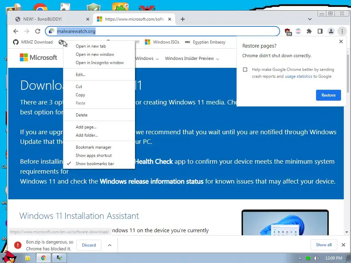Close the Restore pages popup
351x263 pixels.
pyautogui.click(x=341, y=41)
